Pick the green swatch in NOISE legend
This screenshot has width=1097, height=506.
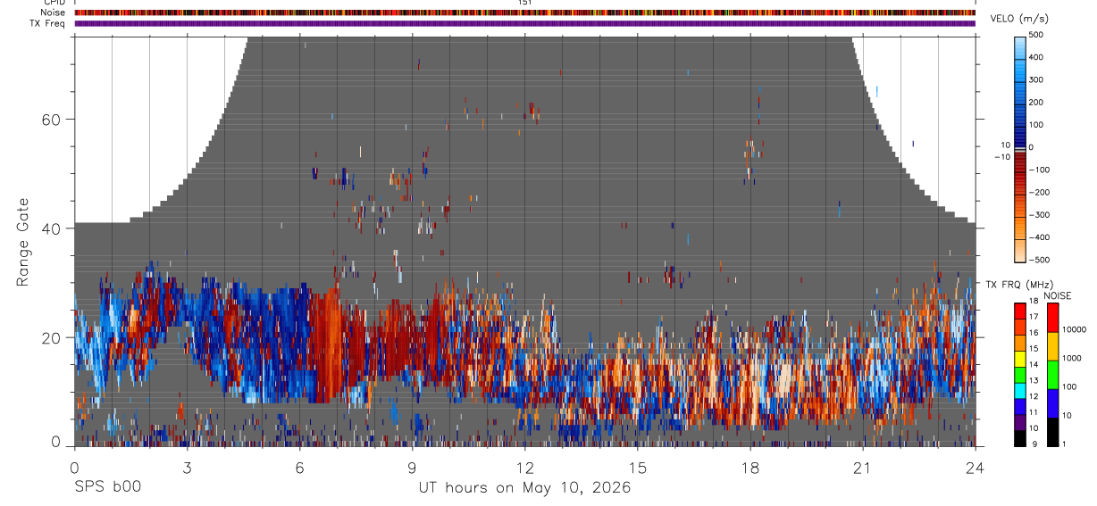1051,375
